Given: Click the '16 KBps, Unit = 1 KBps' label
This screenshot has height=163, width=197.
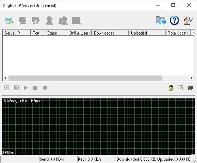Looking at the screenshot, I should (21, 101).
